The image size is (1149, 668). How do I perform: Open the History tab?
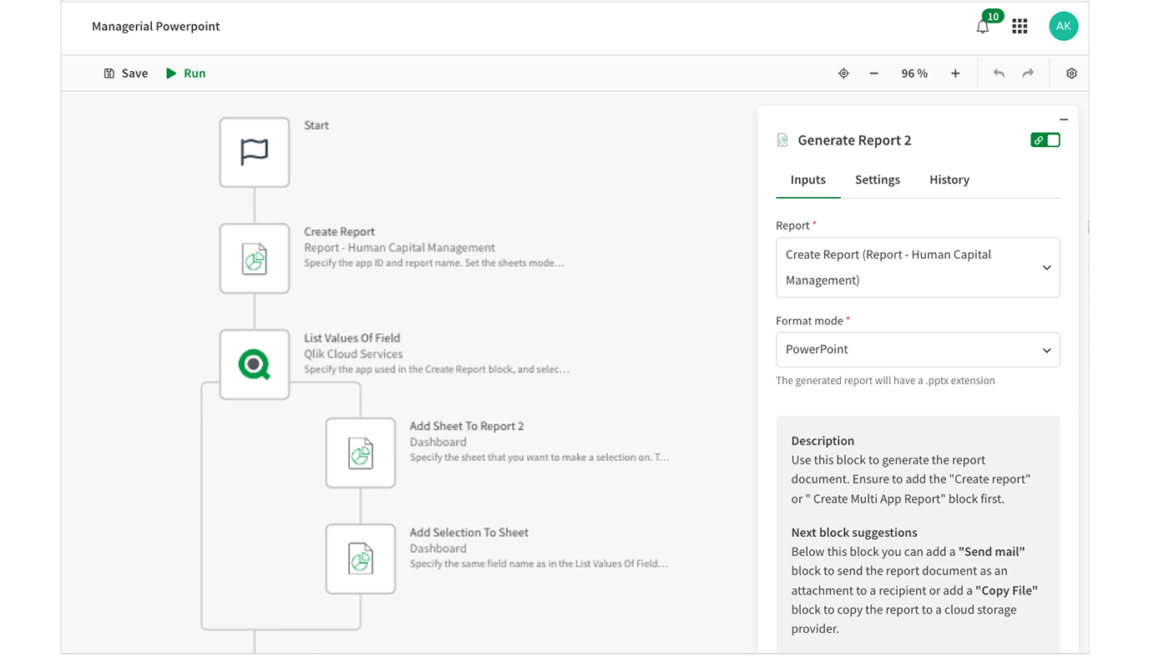tap(949, 180)
